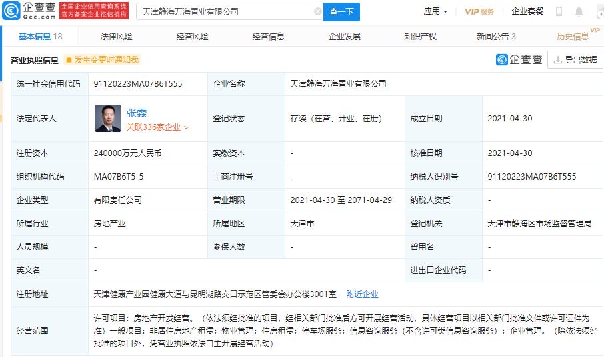Switch to the 新闻公告 tab
The image size is (604, 357).
496,36
